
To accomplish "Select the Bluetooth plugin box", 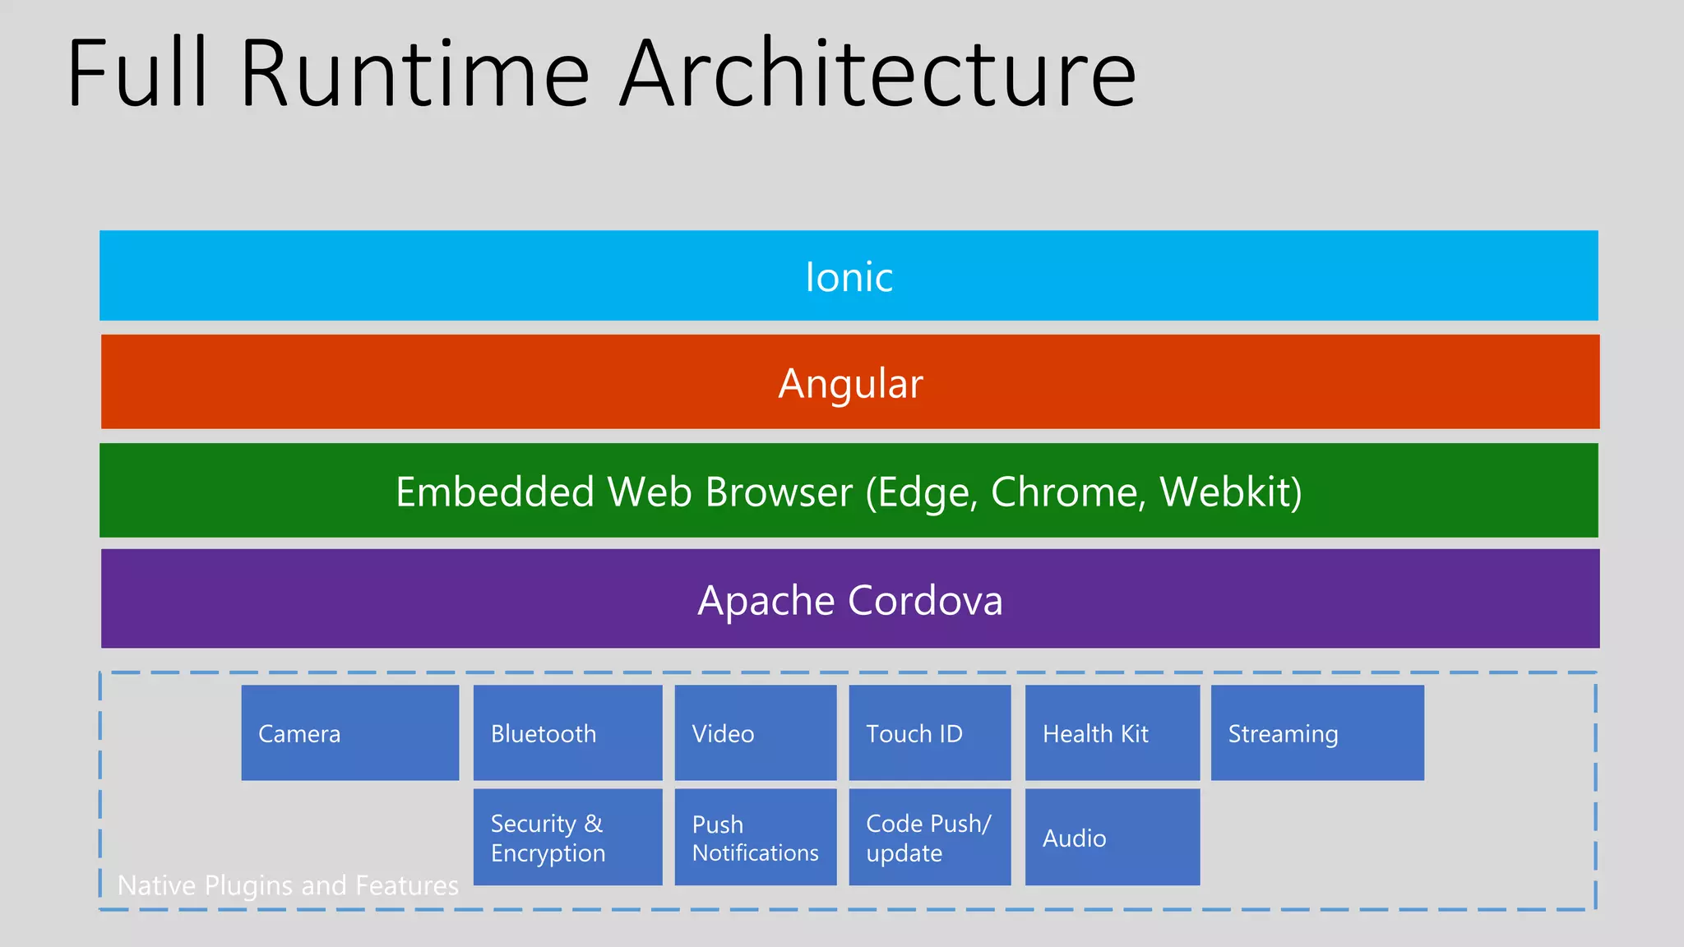I will click(567, 732).
